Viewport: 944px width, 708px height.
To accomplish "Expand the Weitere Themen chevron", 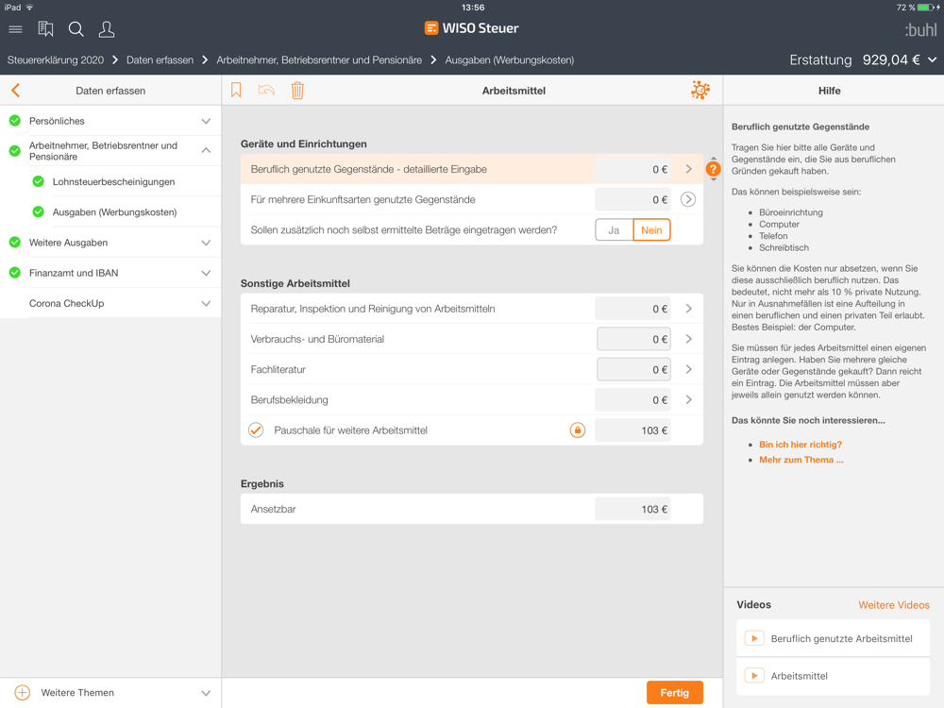I will coord(206,693).
